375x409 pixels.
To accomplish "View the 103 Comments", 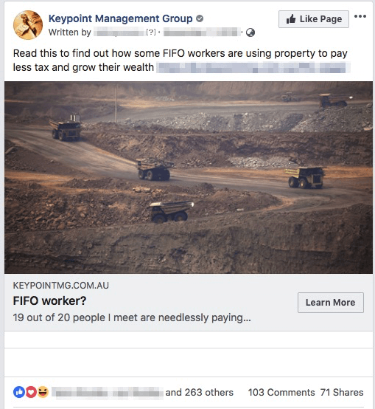I will (281, 392).
